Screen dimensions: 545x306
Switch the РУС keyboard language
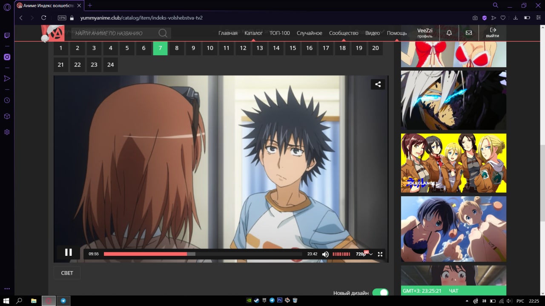pyautogui.click(x=520, y=301)
